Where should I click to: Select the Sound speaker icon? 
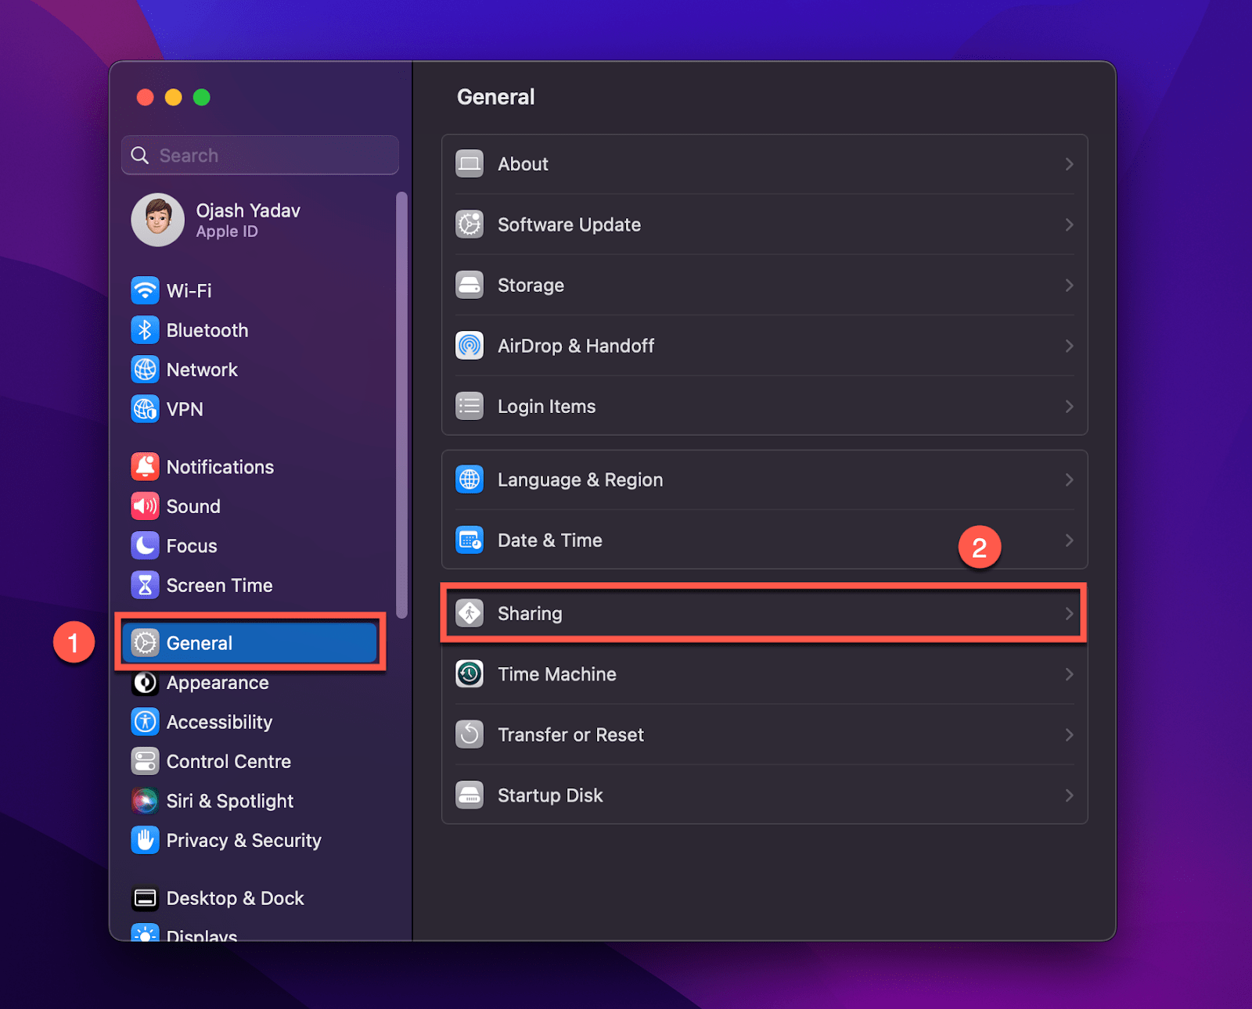click(145, 506)
